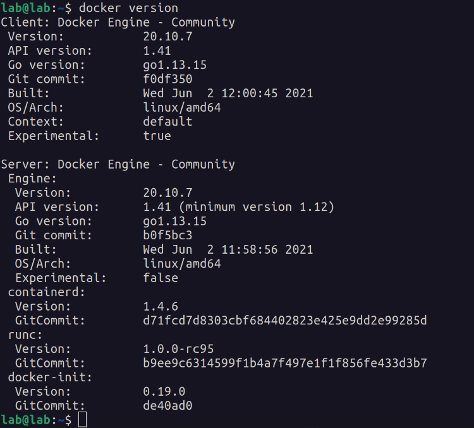Click the containerd GitCommit hash starting d71fcd7

tap(285, 321)
